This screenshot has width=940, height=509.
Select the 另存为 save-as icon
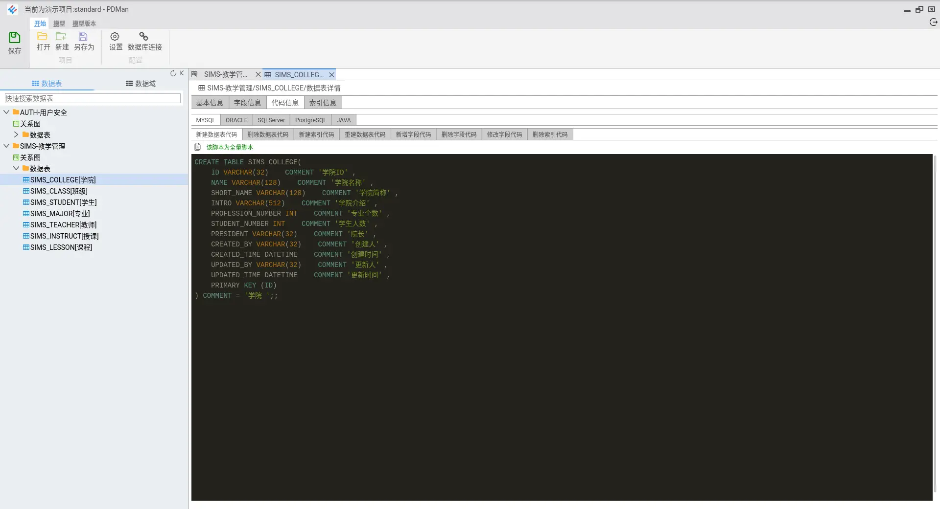tap(83, 36)
